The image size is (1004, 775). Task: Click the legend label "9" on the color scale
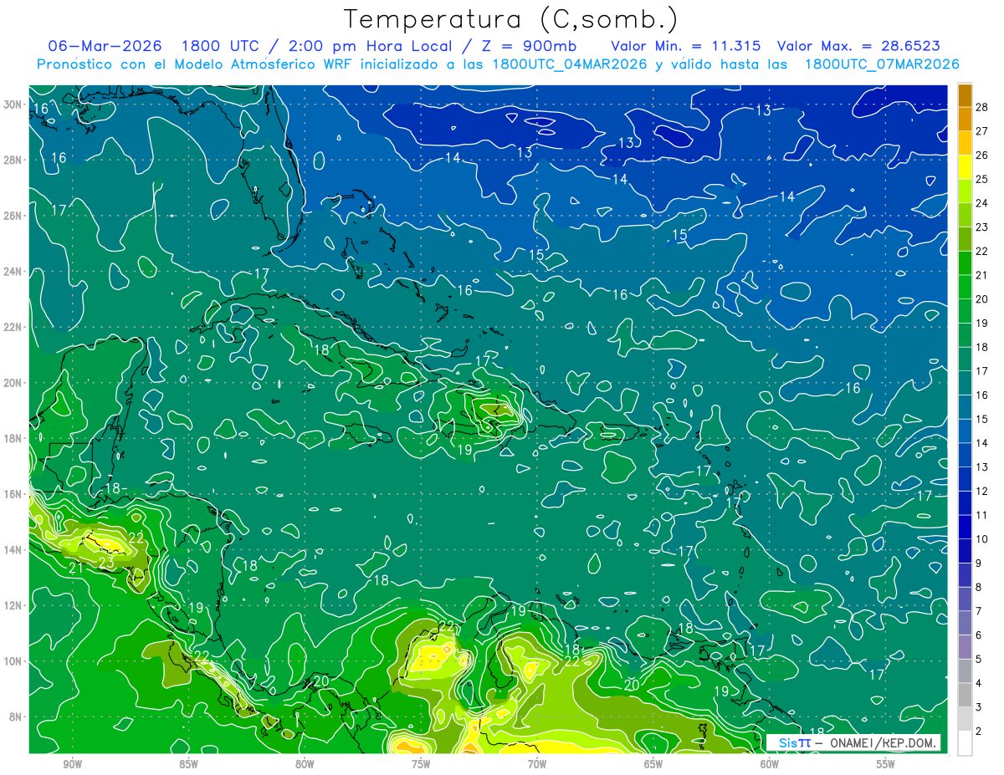click(x=979, y=563)
